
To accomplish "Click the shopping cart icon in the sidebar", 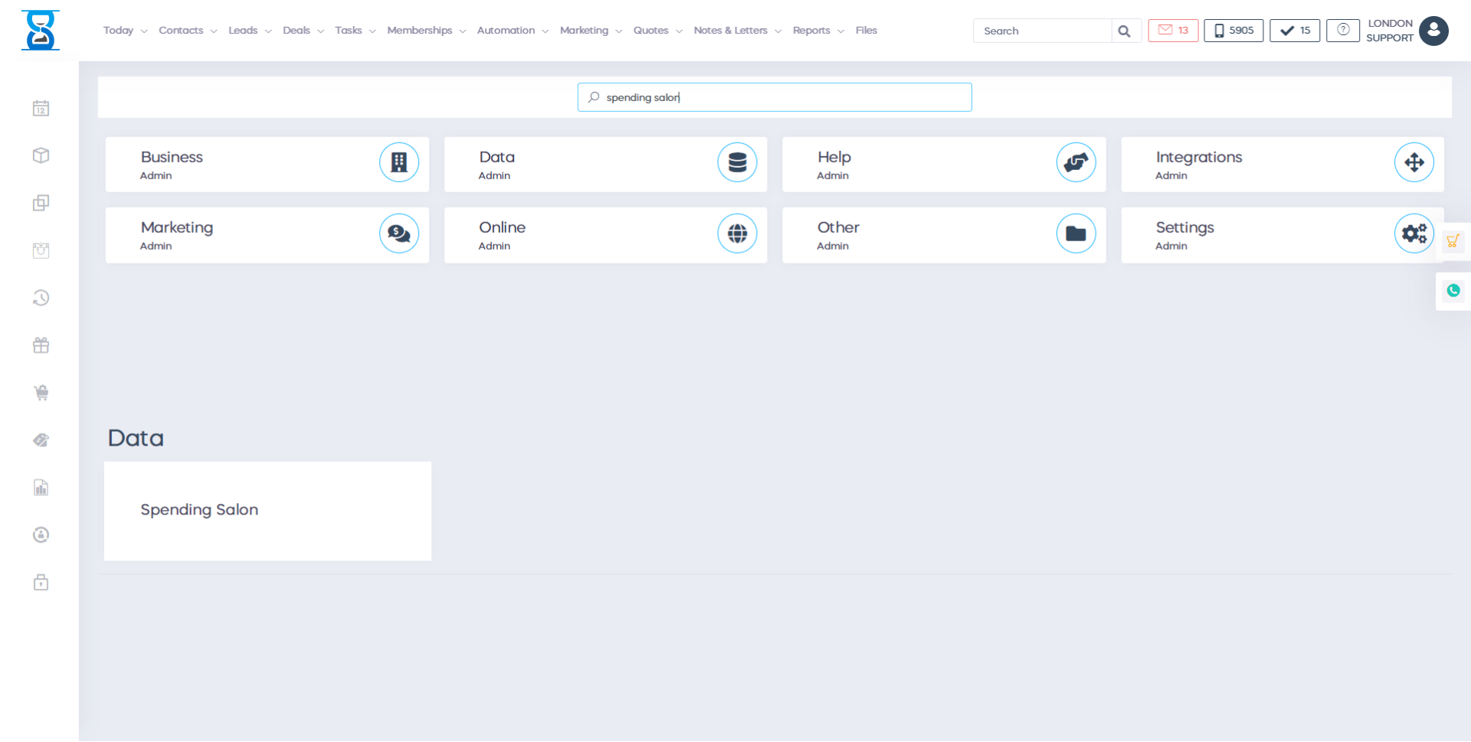I will (x=41, y=392).
